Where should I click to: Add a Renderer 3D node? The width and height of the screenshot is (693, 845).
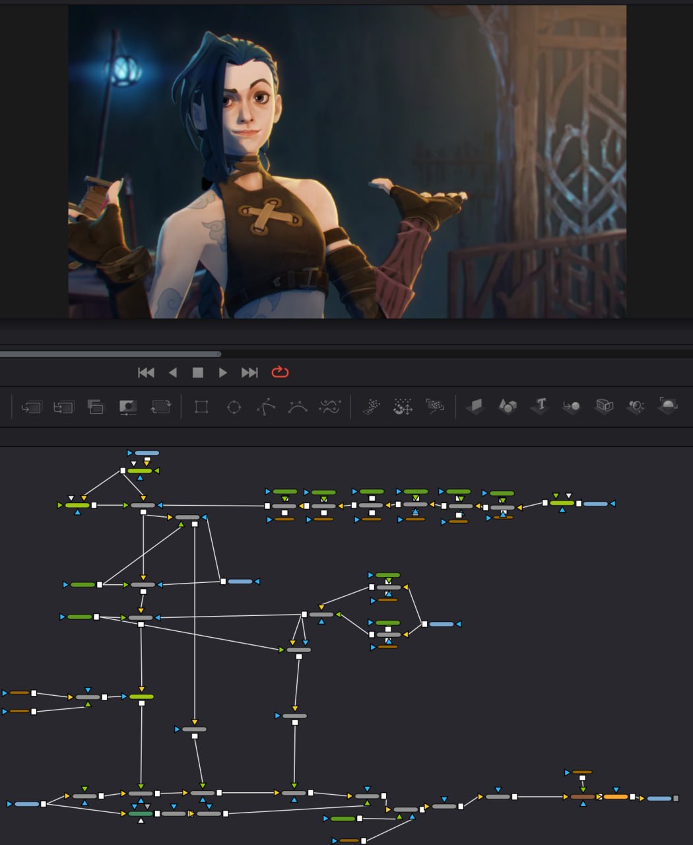point(668,405)
